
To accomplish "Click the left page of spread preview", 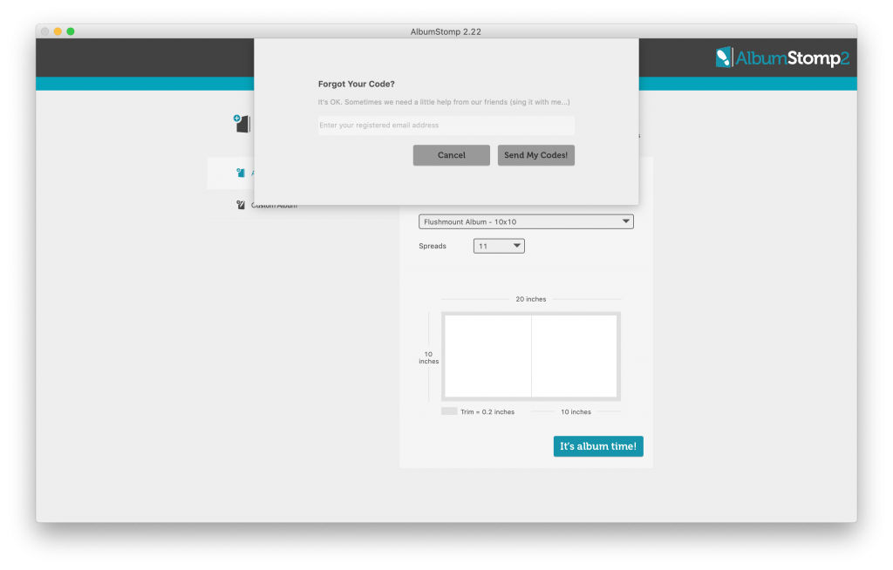I will click(x=487, y=356).
